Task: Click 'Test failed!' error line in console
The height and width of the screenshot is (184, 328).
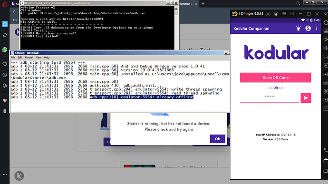Action: point(39,36)
